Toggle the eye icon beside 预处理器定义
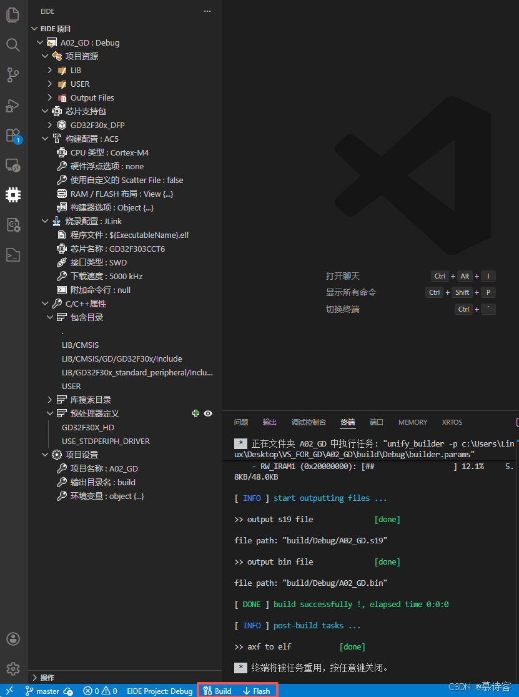This screenshot has height=697, width=519. [x=208, y=413]
